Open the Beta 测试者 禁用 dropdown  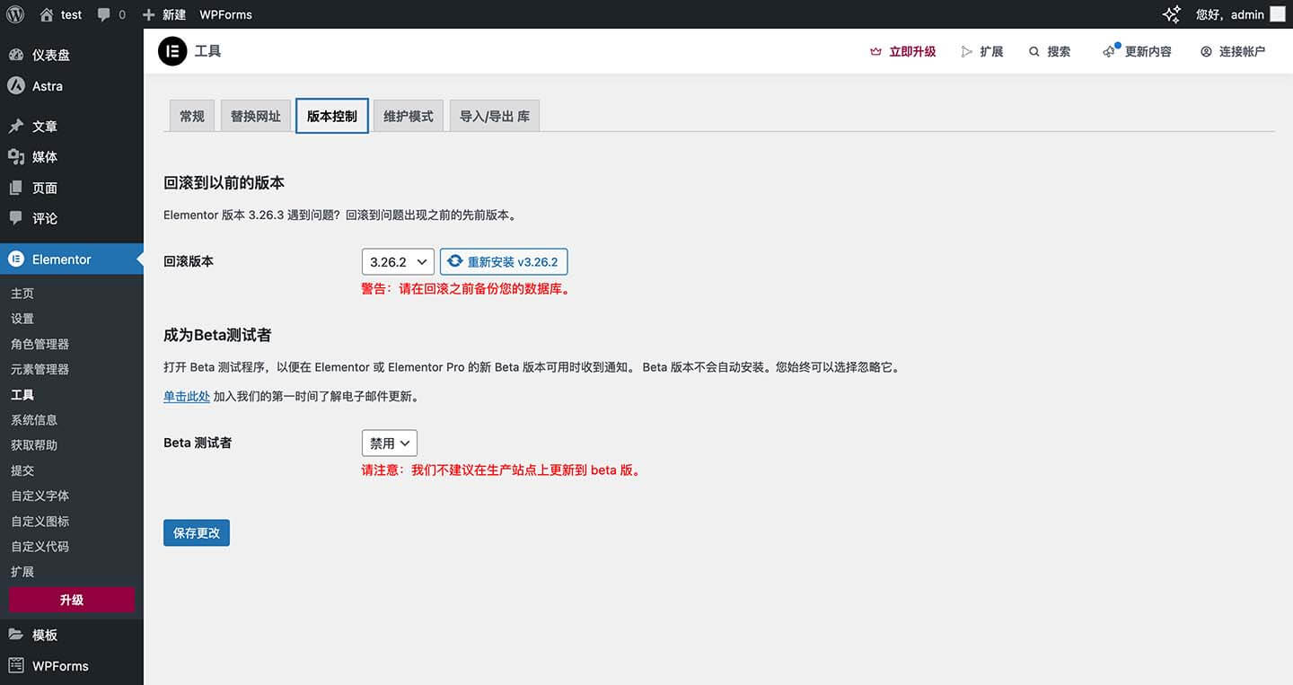tap(390, 443)
